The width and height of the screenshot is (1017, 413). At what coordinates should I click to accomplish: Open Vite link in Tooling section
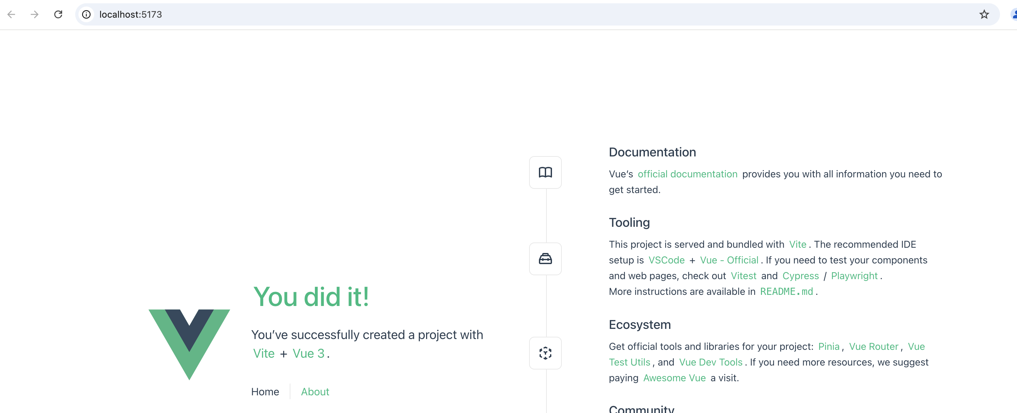click(x=798, y=244)
